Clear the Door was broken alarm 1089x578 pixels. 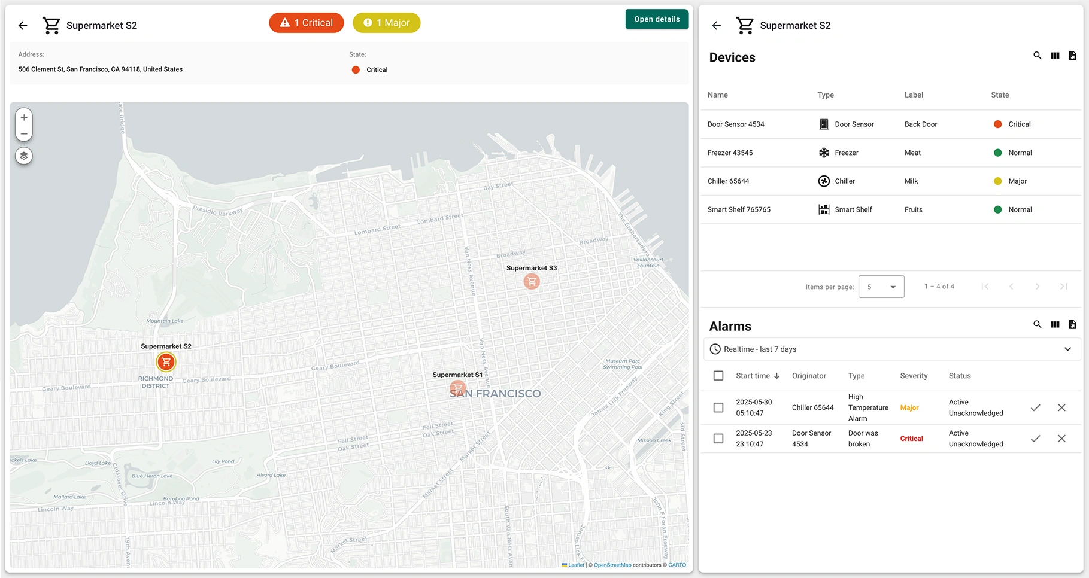click(1062, 438)
